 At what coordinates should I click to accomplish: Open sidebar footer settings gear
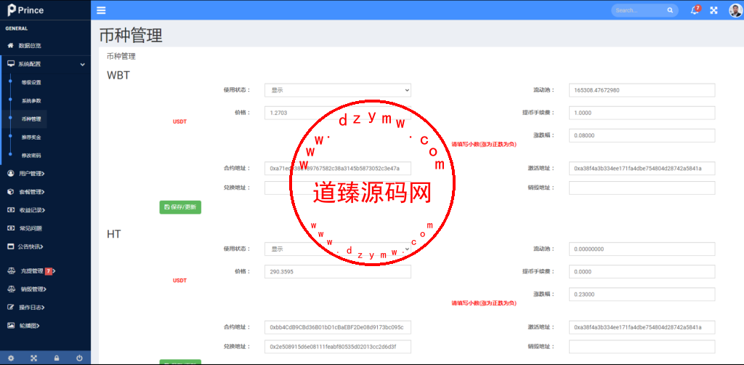pyautogui.click(x=11, y=358)
